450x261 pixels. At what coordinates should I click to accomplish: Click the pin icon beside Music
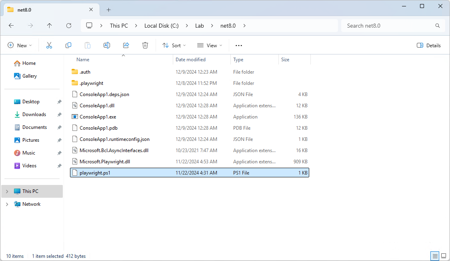pos(60,153)
